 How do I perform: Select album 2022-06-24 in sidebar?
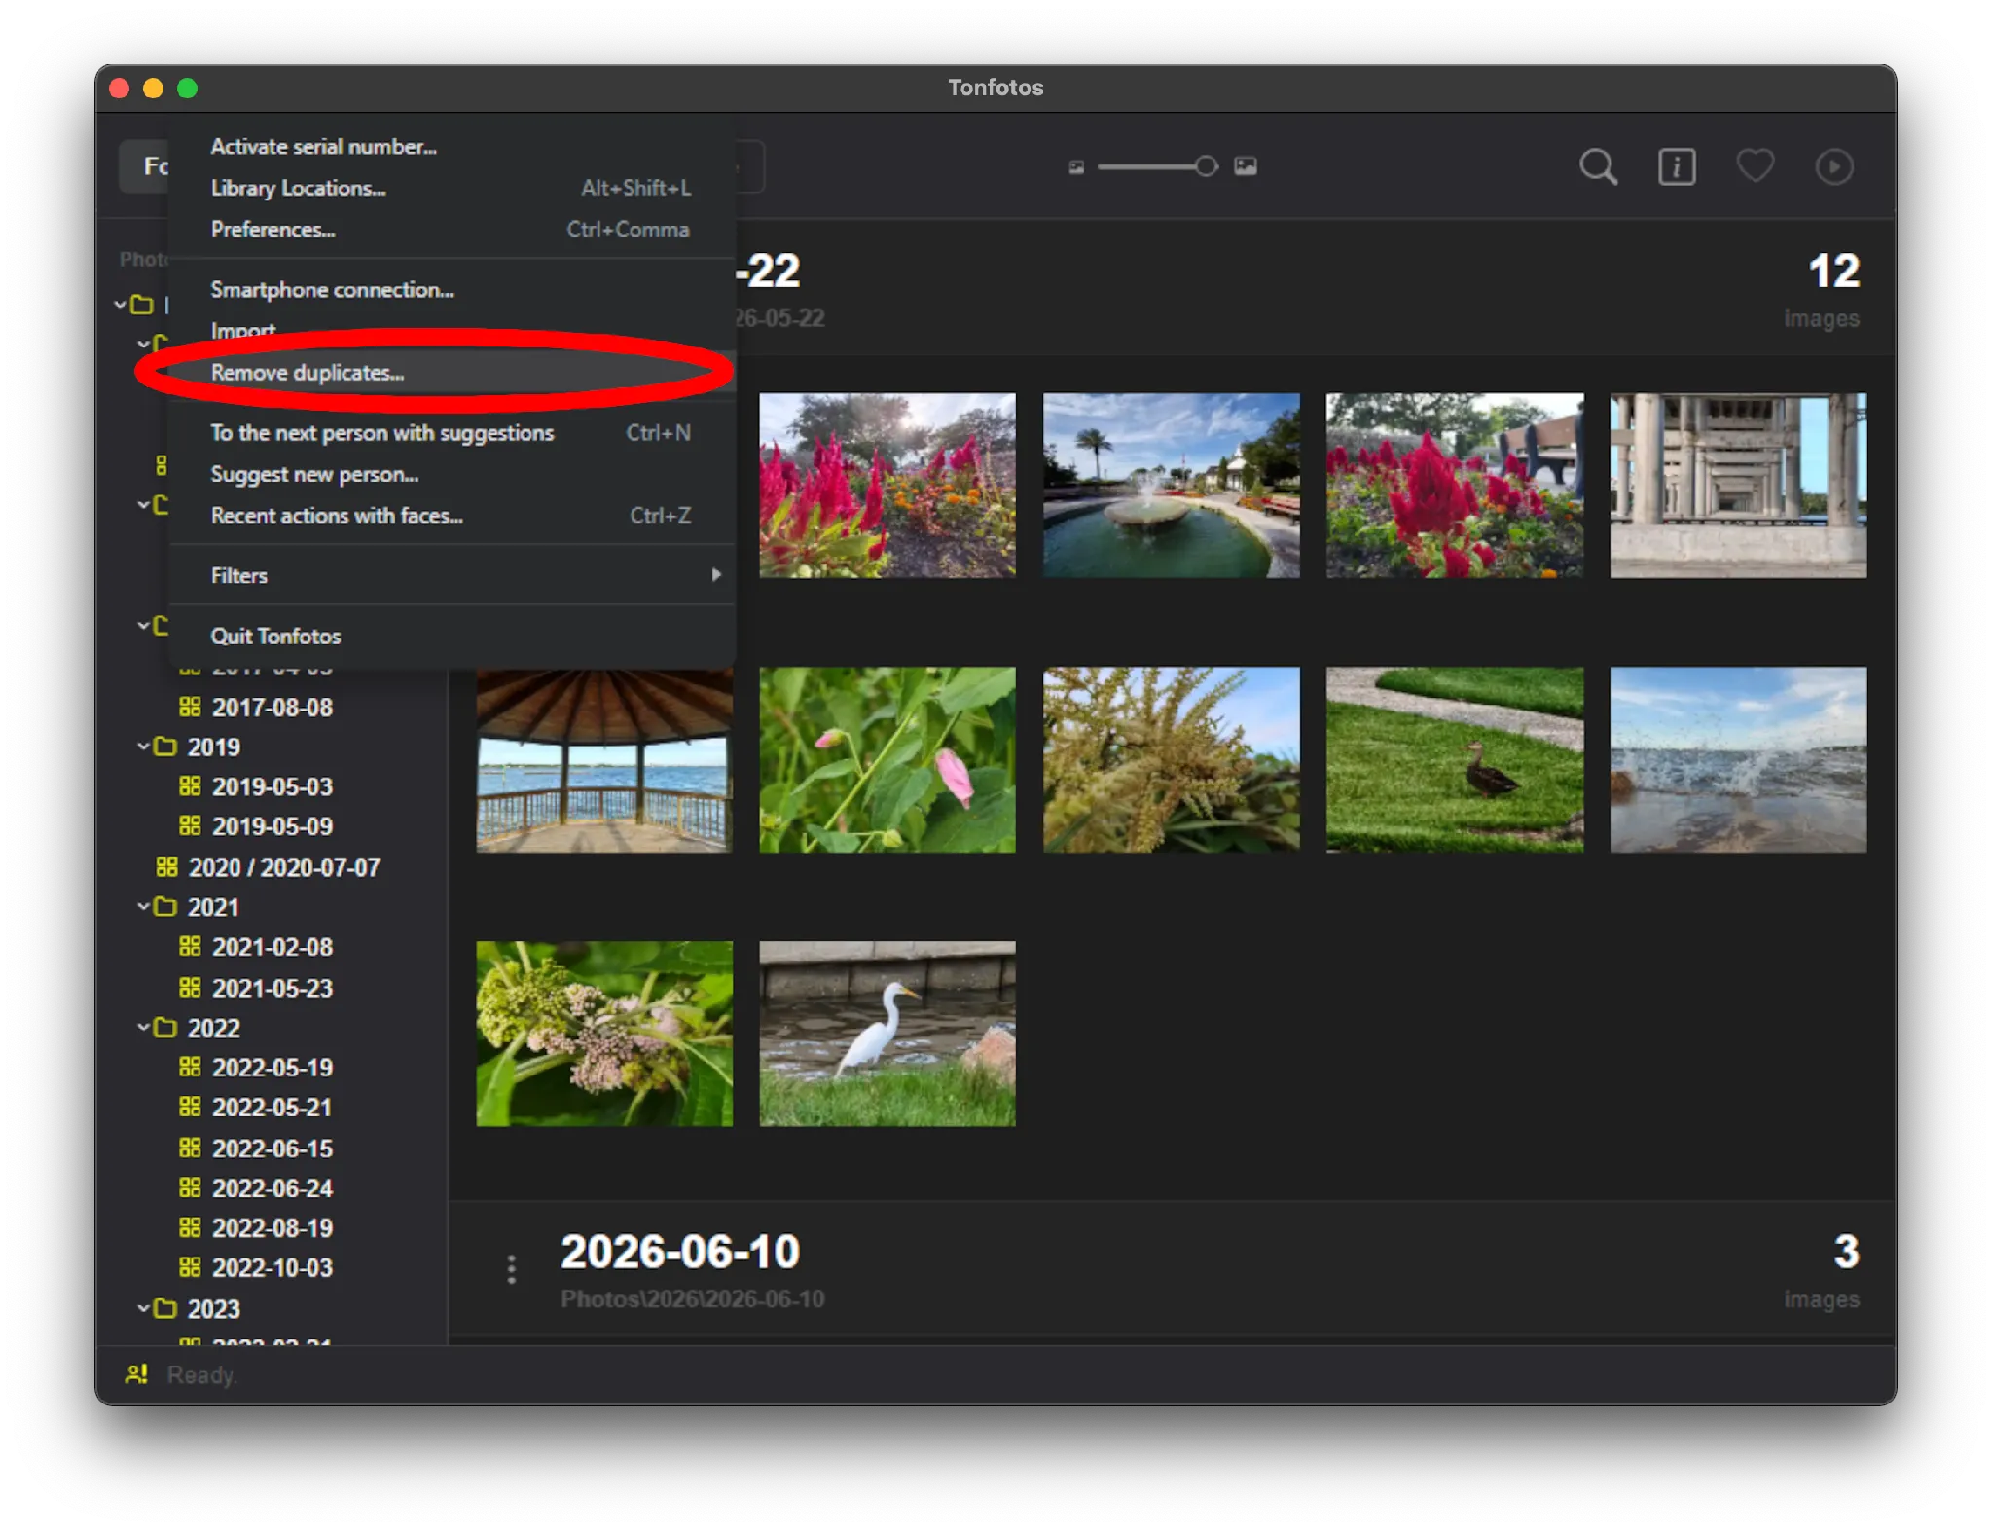pyautogui.click(x=272, y=1188)
